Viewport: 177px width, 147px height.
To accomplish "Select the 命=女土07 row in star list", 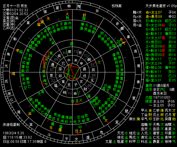I will pyautogui.click(x=153, y=12).
